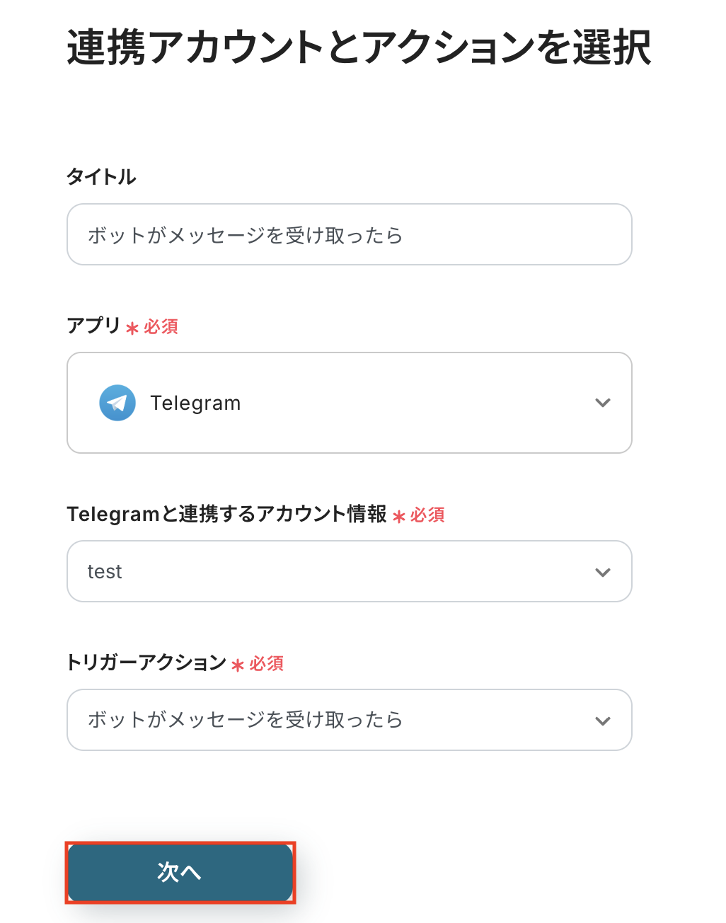Screen dimensions: 726x923
Task: Click the red asterisk beside アプリ
Action: [132, 328]
